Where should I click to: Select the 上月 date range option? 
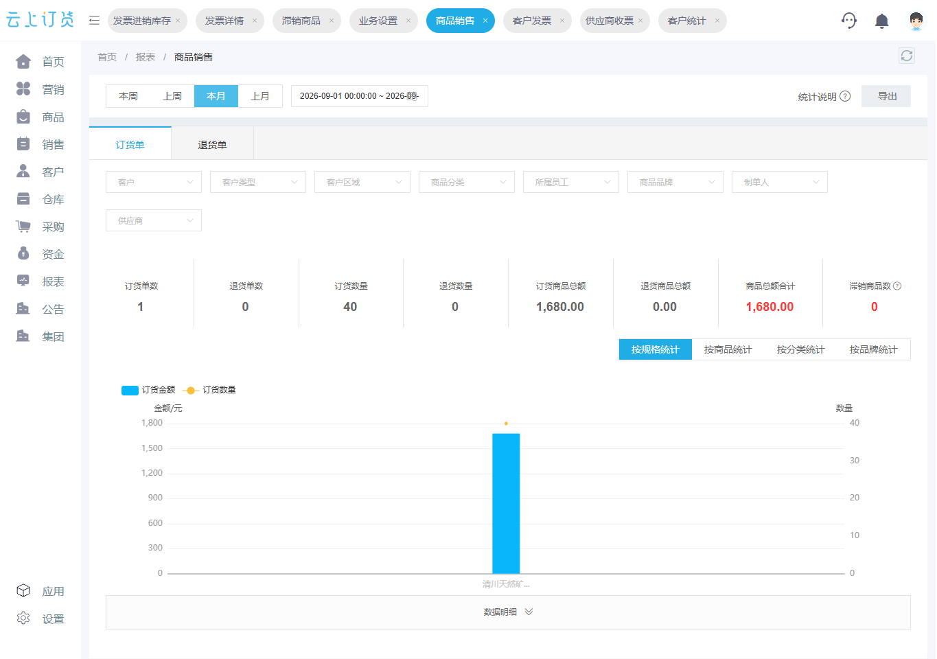260,96
